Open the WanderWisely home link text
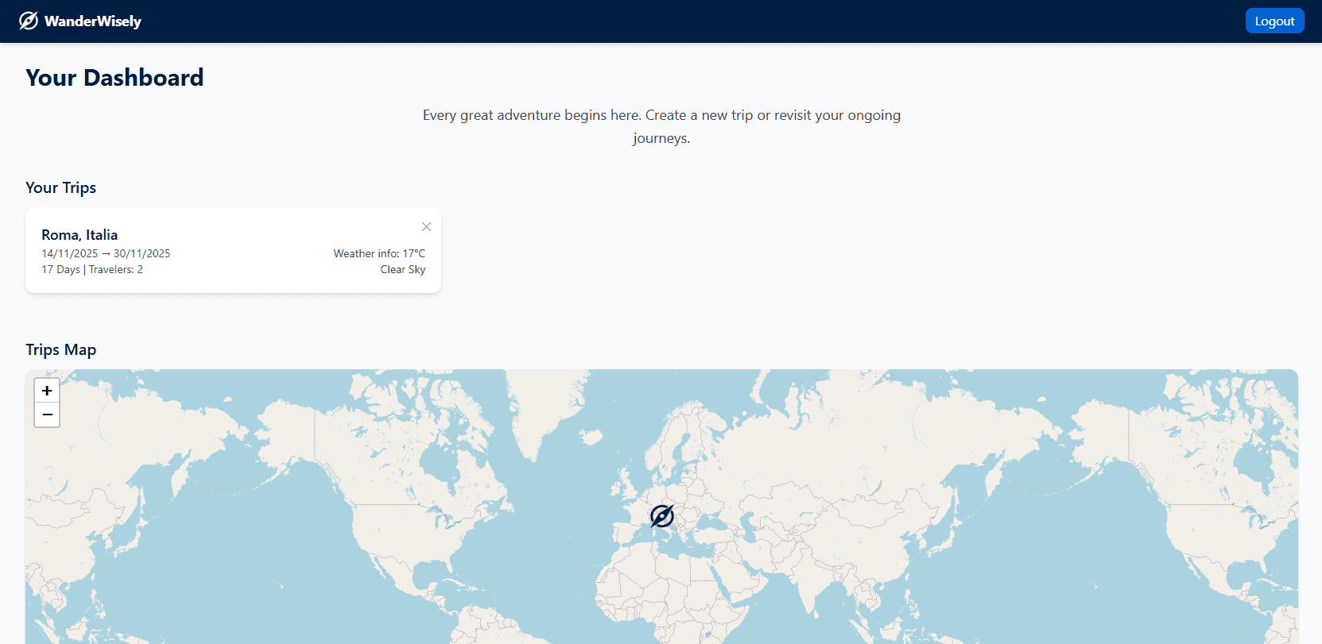Screen dimensions: 1322x644 coord(93,21)
